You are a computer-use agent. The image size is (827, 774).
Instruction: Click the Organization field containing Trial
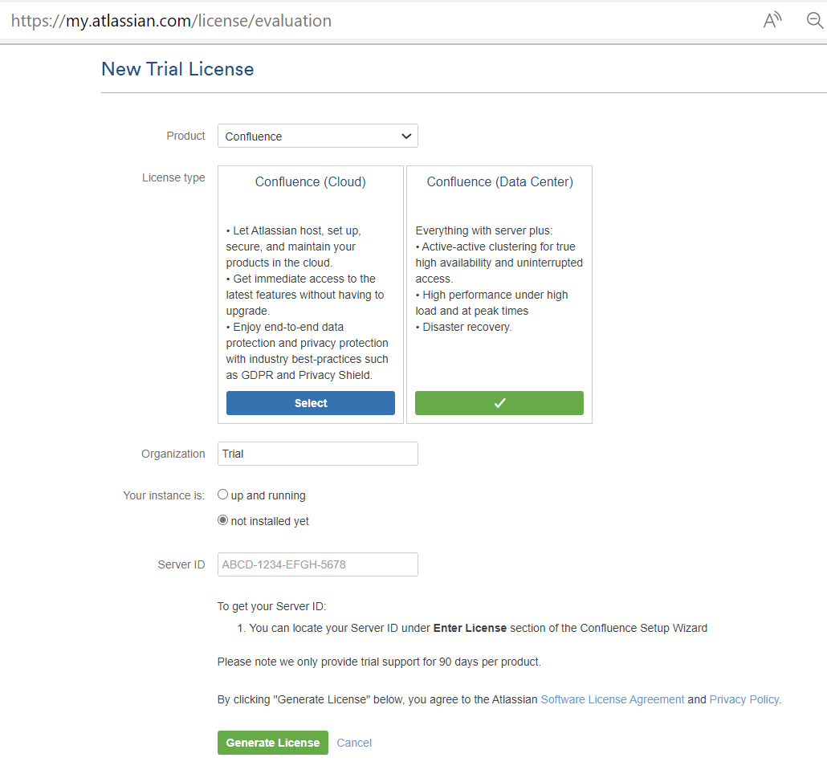[317, 454]
